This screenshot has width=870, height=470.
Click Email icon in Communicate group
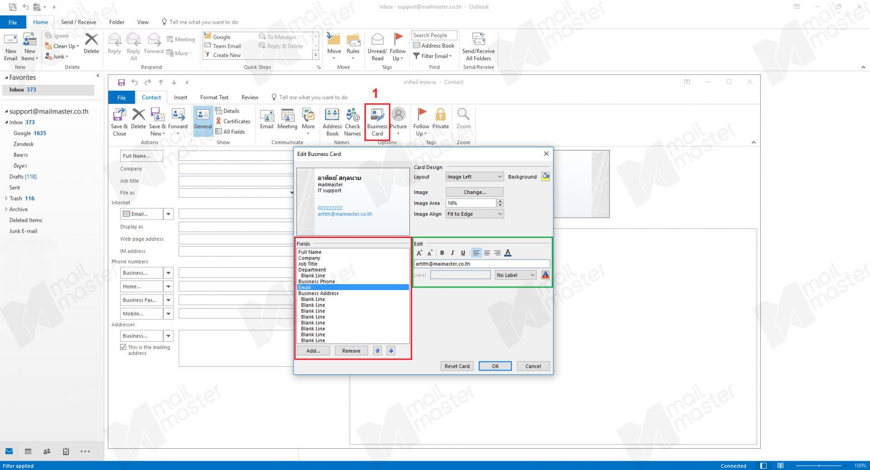(x=266, y=118)
